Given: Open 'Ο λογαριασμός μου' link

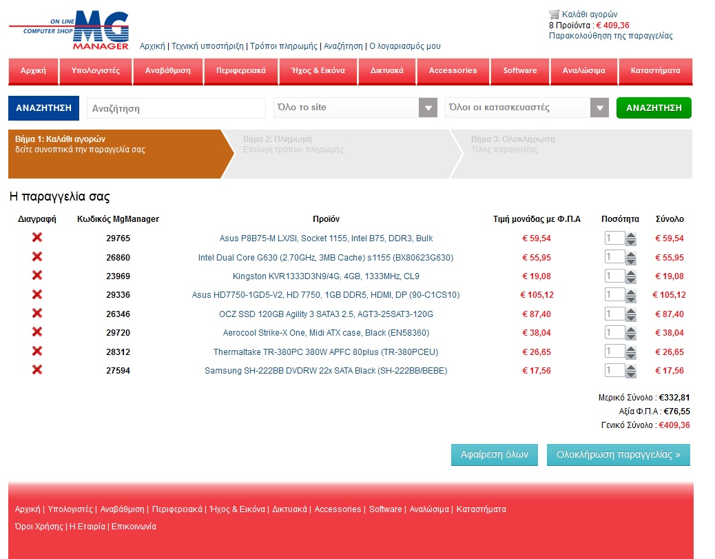Looking at the screenshot, I should 405,46.
